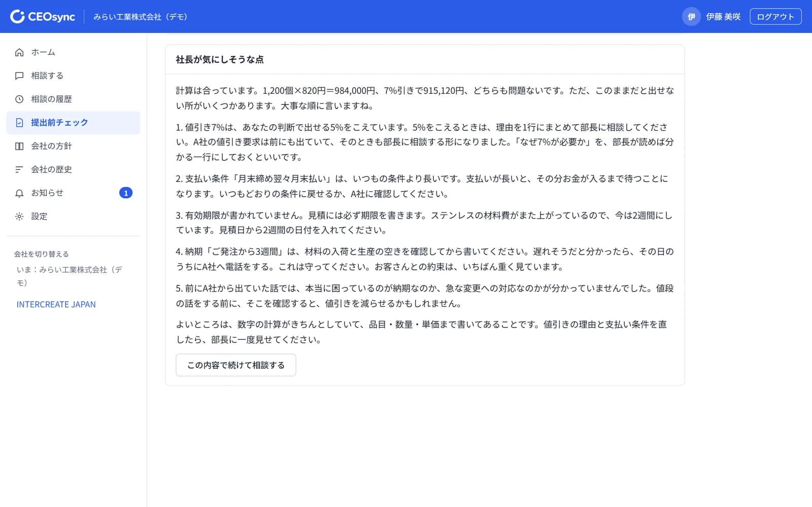Click item 4 about 納期

425,259
